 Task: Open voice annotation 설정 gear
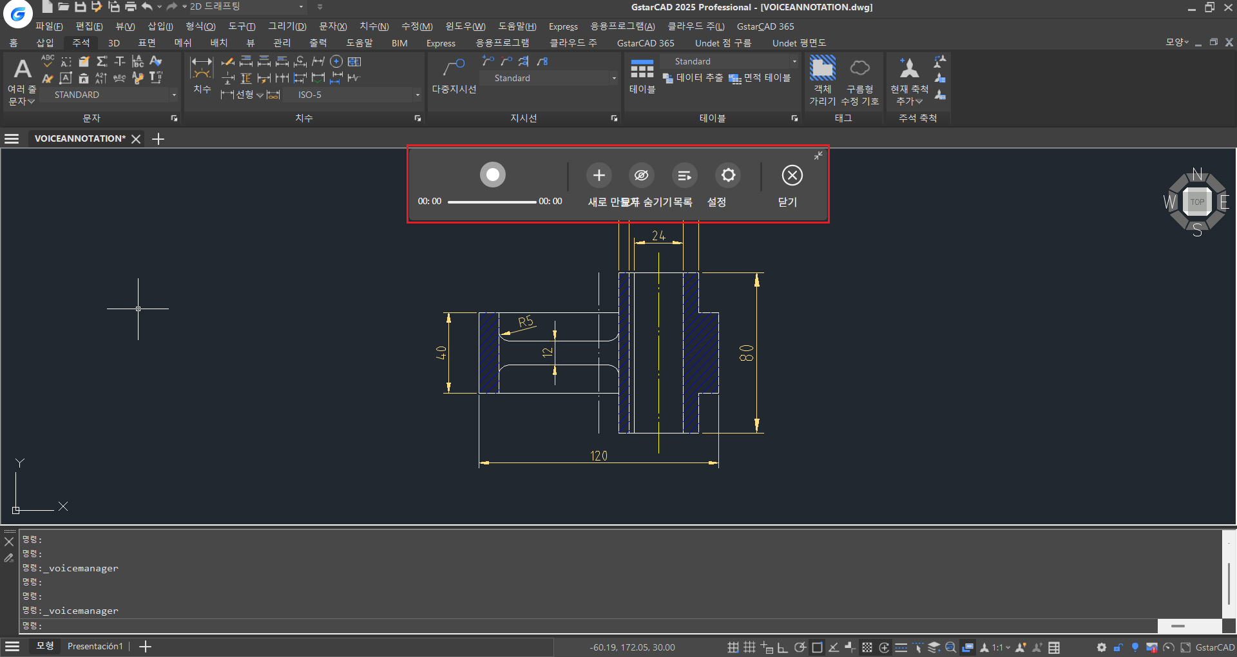tap(728, 175)
